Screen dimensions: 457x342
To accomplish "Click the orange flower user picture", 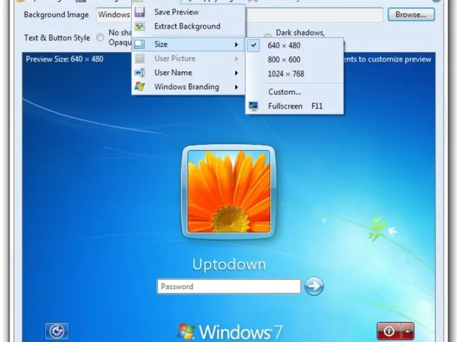I will point(229,192).
